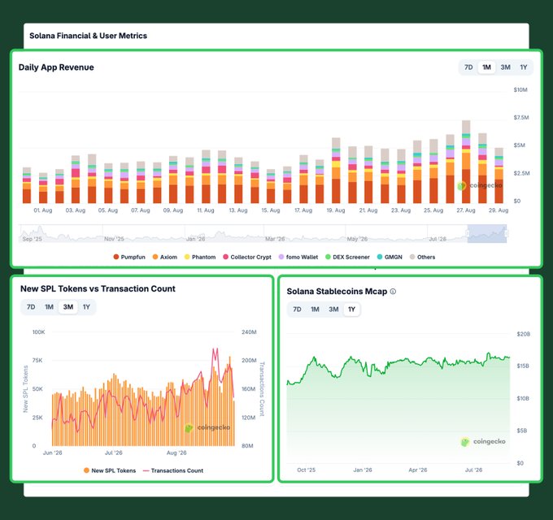
Task: Select 1M range on SPL Tokens chart
Action: tap(49, 307)
